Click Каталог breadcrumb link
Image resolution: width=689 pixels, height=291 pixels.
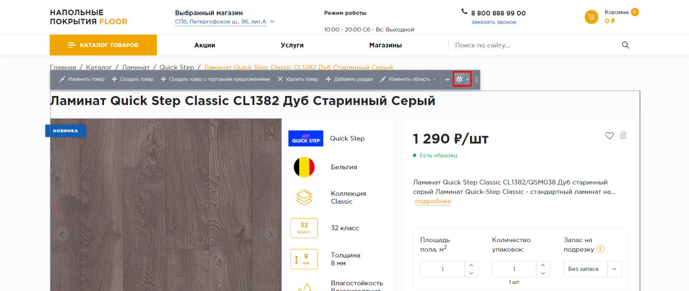(x=99, y=67)
